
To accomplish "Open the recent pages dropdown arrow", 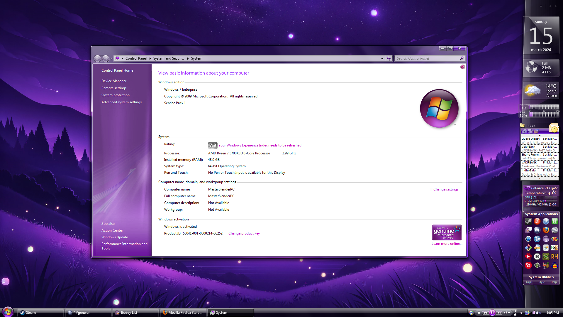I will tap(111, 59).
